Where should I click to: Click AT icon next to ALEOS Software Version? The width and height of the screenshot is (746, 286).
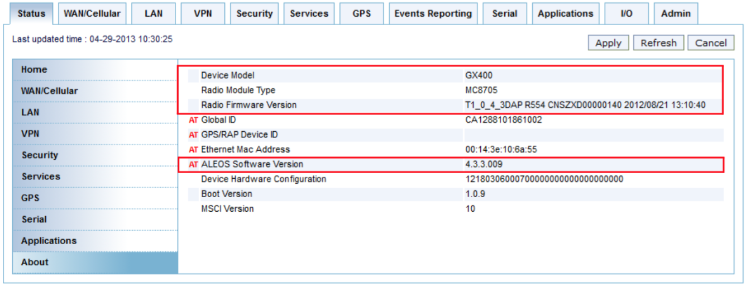(x=194, y=164)
